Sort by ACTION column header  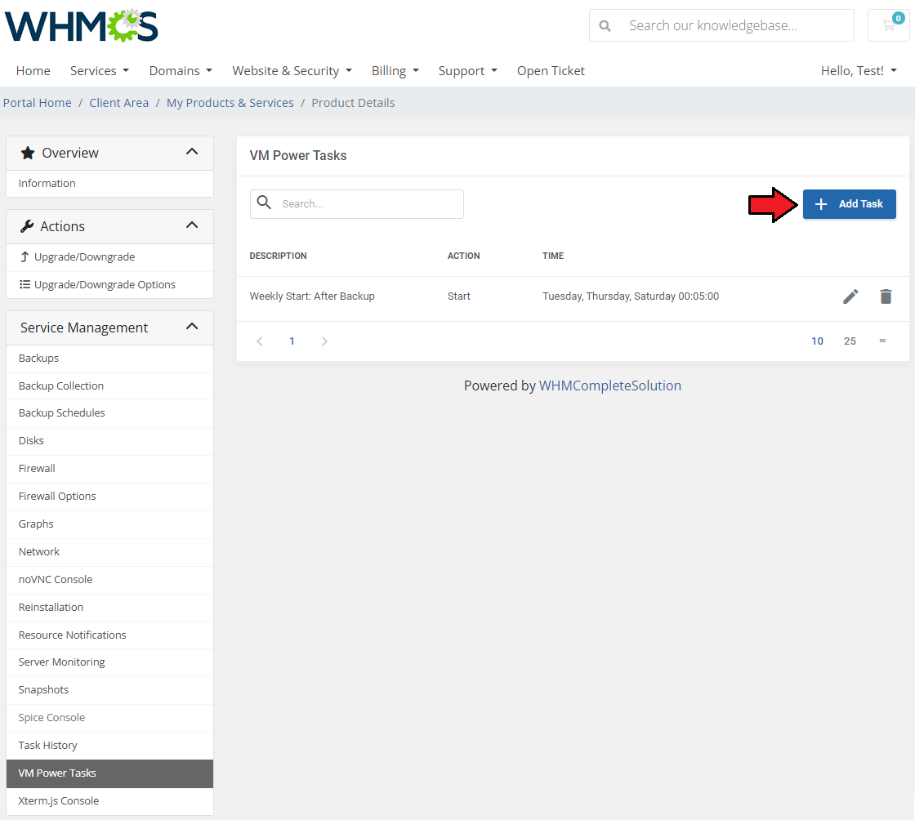pyautogui.click(x=463, y=256)
